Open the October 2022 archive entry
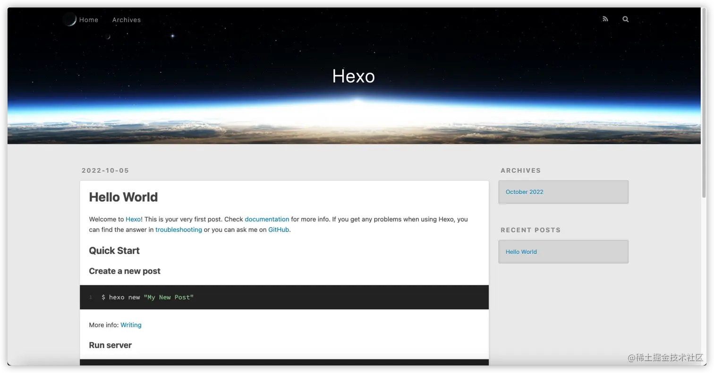Screen dimensions: 714x373 click(524, 192)
